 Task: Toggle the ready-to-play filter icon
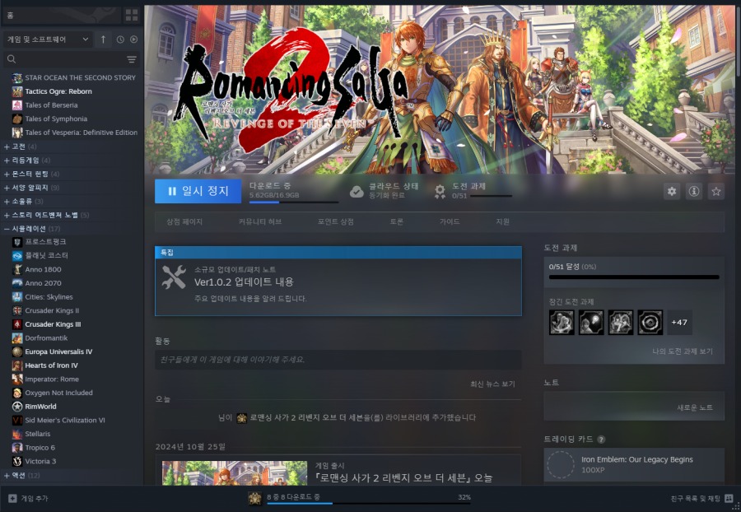click(133, 40)
